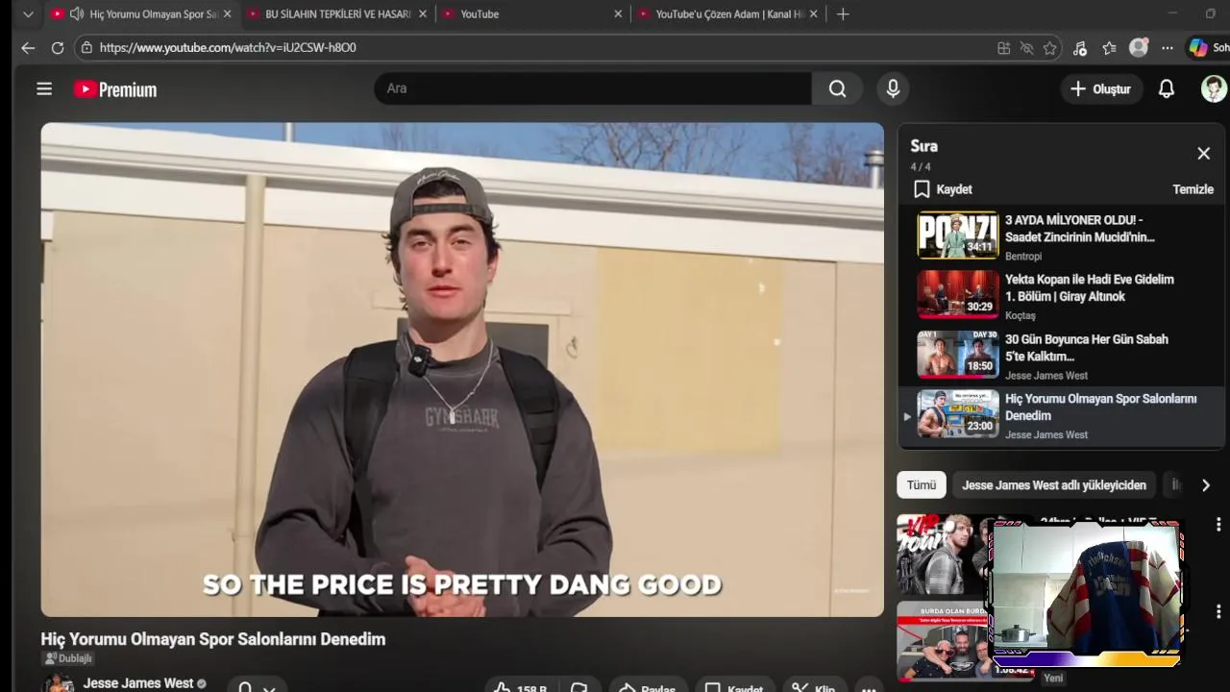Close the 'Hiç Yorumu Olmayan Spor' tab
Image resolution: width=1230 pixels, height=692 pixels.
pyautogui.click(x=228, y=14)
